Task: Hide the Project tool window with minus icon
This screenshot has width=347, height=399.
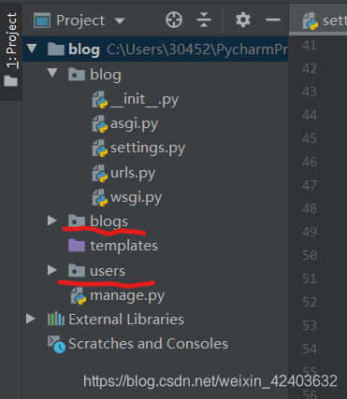Action: (x=273, y=21)
